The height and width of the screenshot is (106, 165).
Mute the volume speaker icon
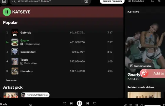coord(142,105)
